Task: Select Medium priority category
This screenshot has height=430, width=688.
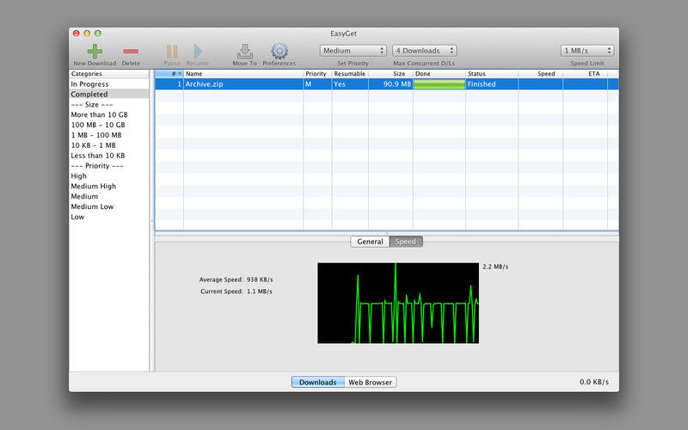Action: pyautogui.click(x=109, y=197)
